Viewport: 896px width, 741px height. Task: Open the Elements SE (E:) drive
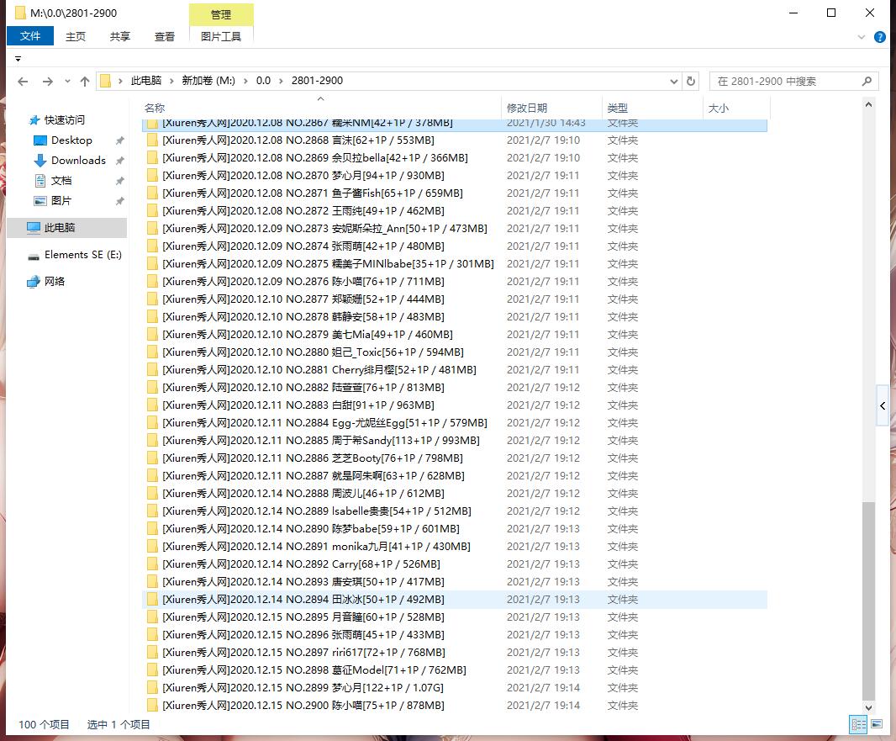[x=83, y=255]
